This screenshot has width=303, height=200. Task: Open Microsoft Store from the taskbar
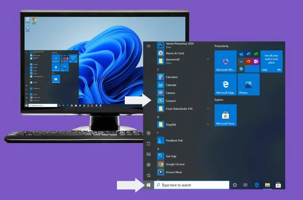278,185
